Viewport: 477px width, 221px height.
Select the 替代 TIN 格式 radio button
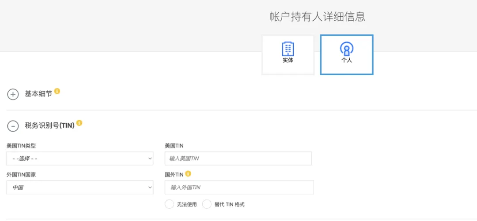pyautogui.click(x=207, y=204)
